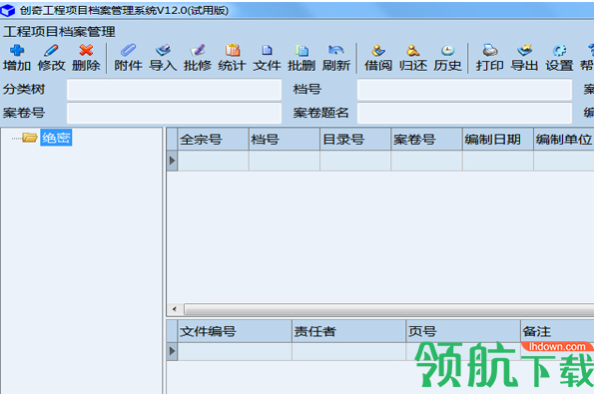The image size is (594, 394).
Task: Click the 修改 (Edit) pencil icon
Action: (51, 50)
